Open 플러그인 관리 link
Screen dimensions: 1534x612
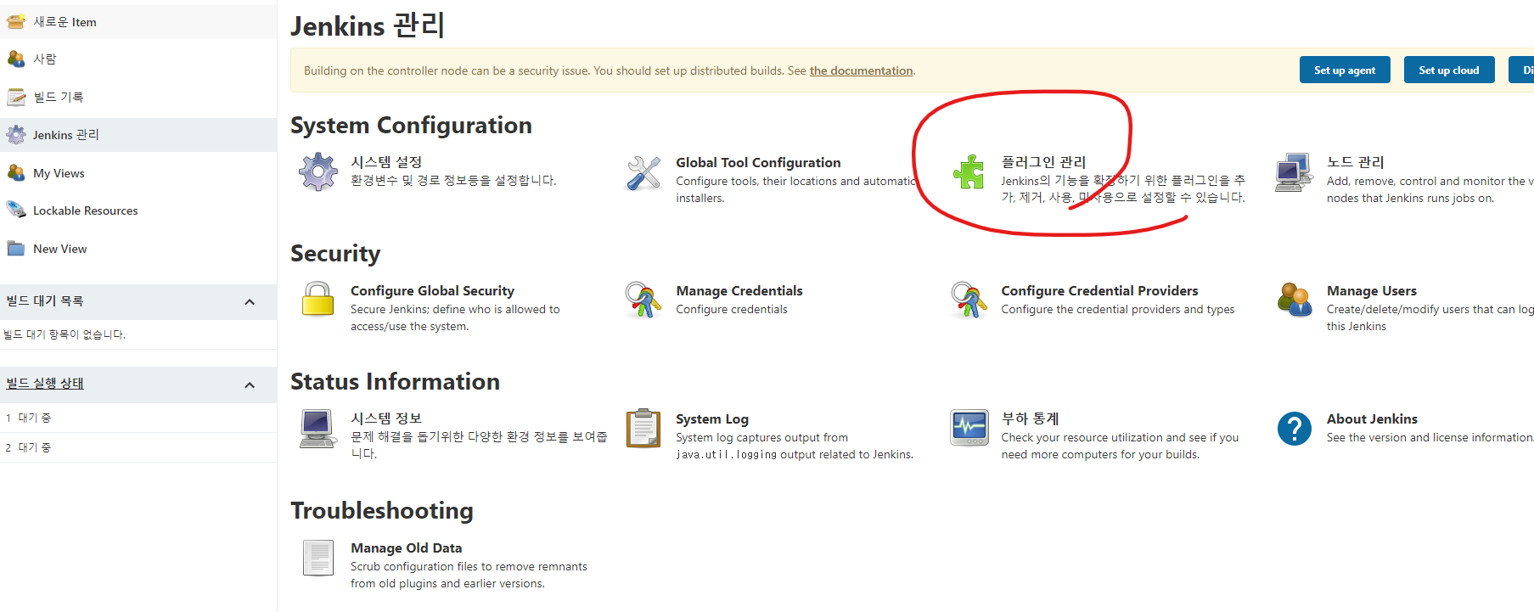click(1043, 162)
